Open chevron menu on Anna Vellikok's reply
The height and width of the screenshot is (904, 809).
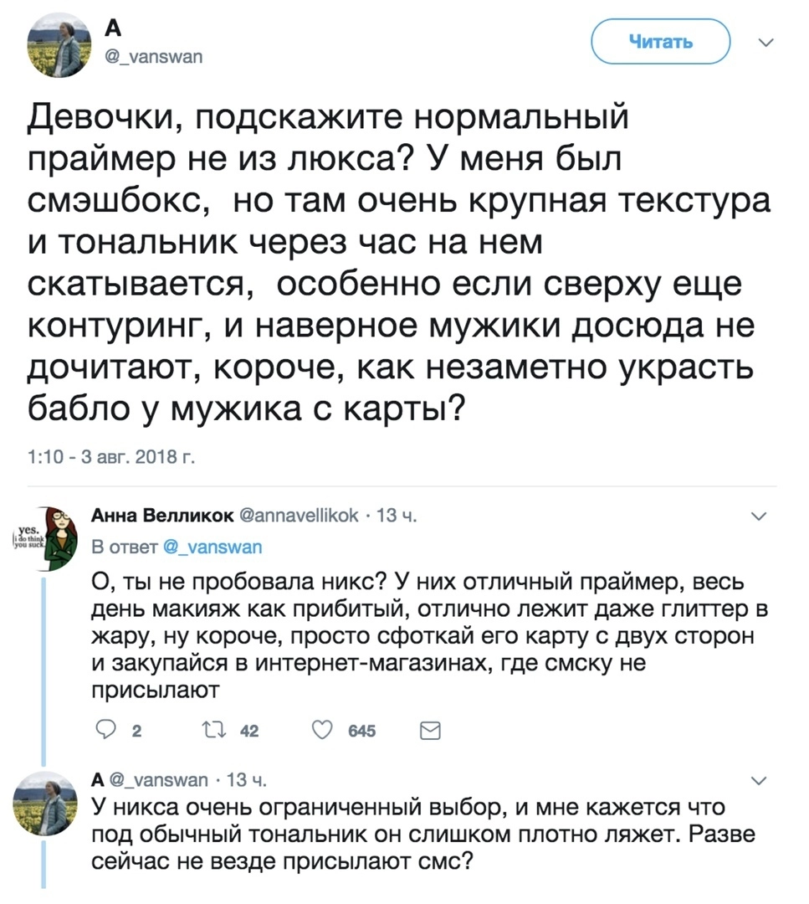[x=760, y=516]
